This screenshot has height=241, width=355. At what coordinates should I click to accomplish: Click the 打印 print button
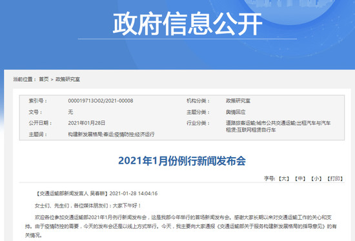[x=335, y=178]
